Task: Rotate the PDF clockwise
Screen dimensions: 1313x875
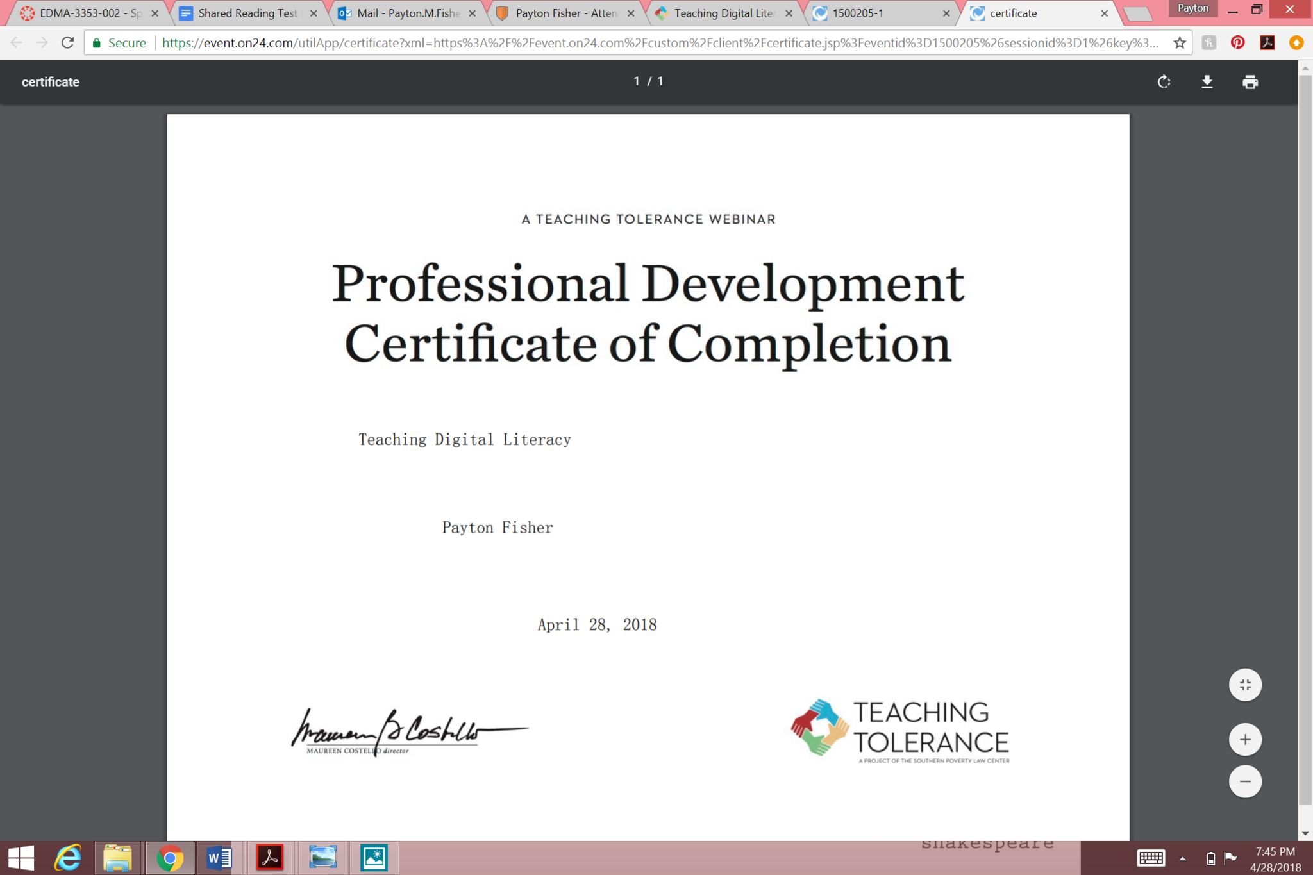Action: pos(1164,81)
